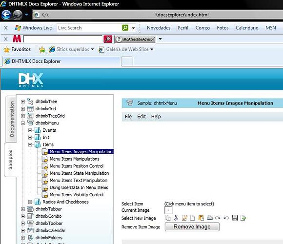
Task: Click the dhtmlxFolders component icon
Action: 31,238
